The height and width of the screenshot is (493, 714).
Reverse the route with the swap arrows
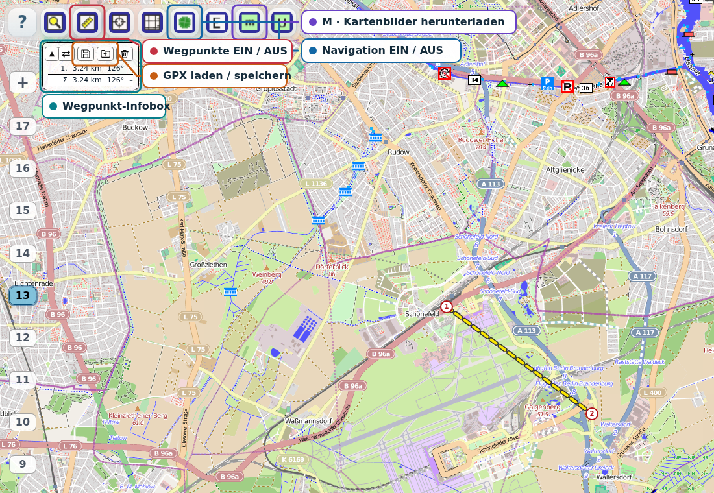[66, 54]
